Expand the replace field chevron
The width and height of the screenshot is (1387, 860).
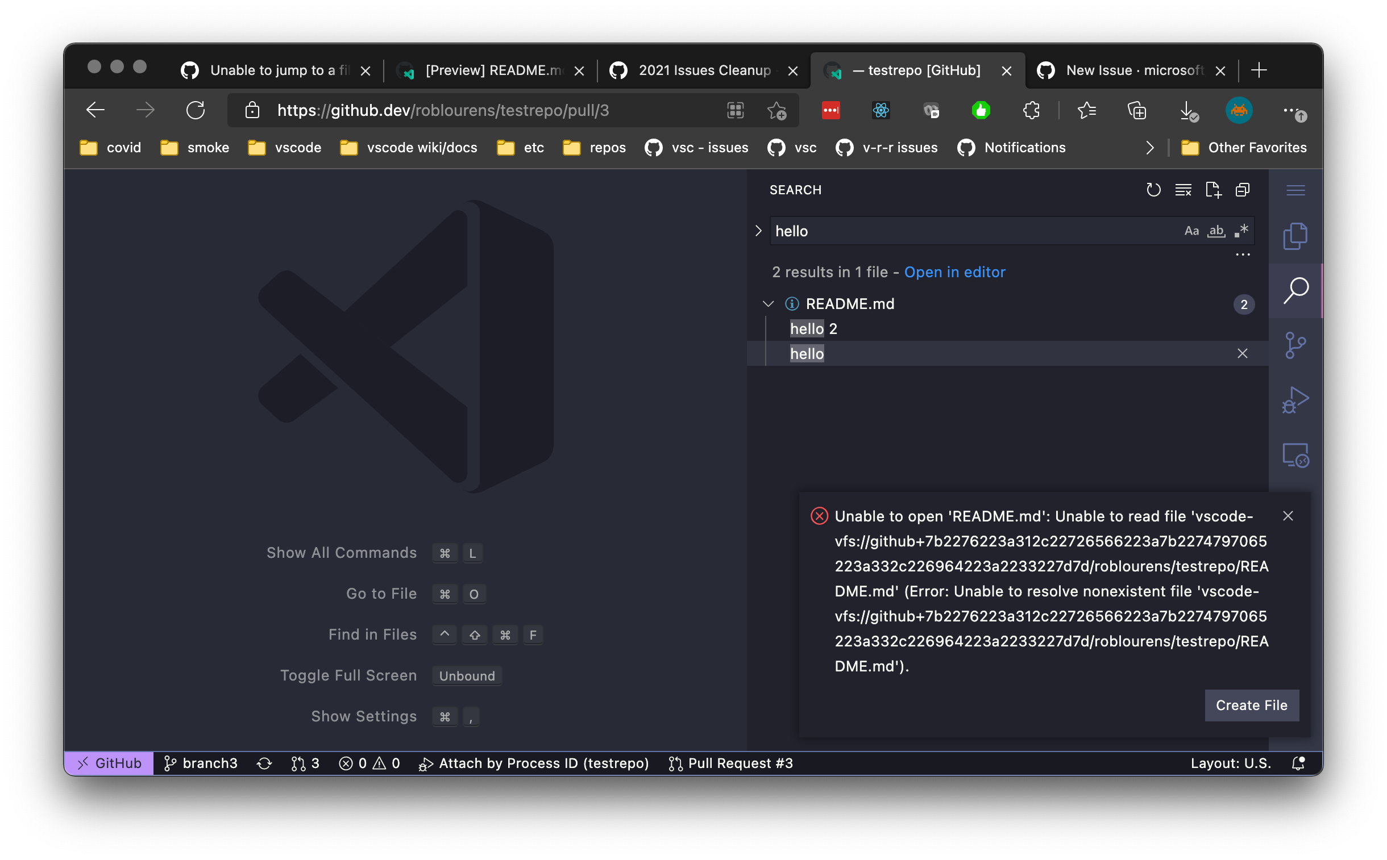(x=758, y=231)
